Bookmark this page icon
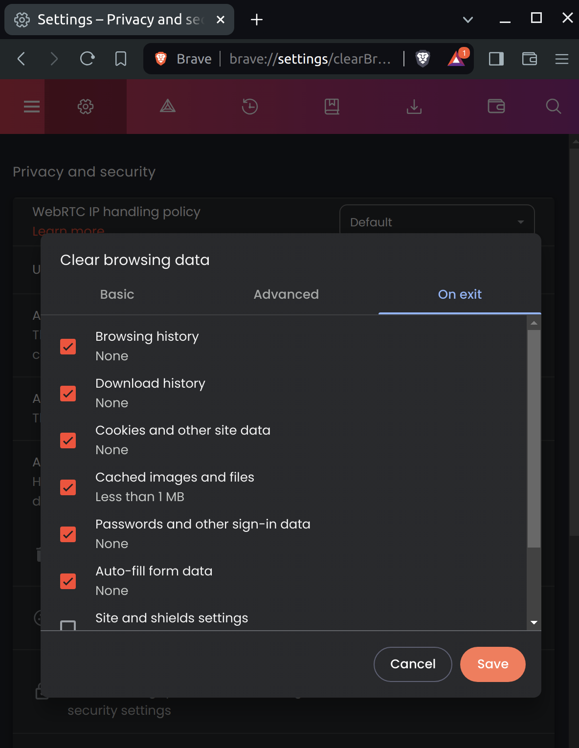The height and width of the screenshot is (748, 579). [x=120, y=59]
